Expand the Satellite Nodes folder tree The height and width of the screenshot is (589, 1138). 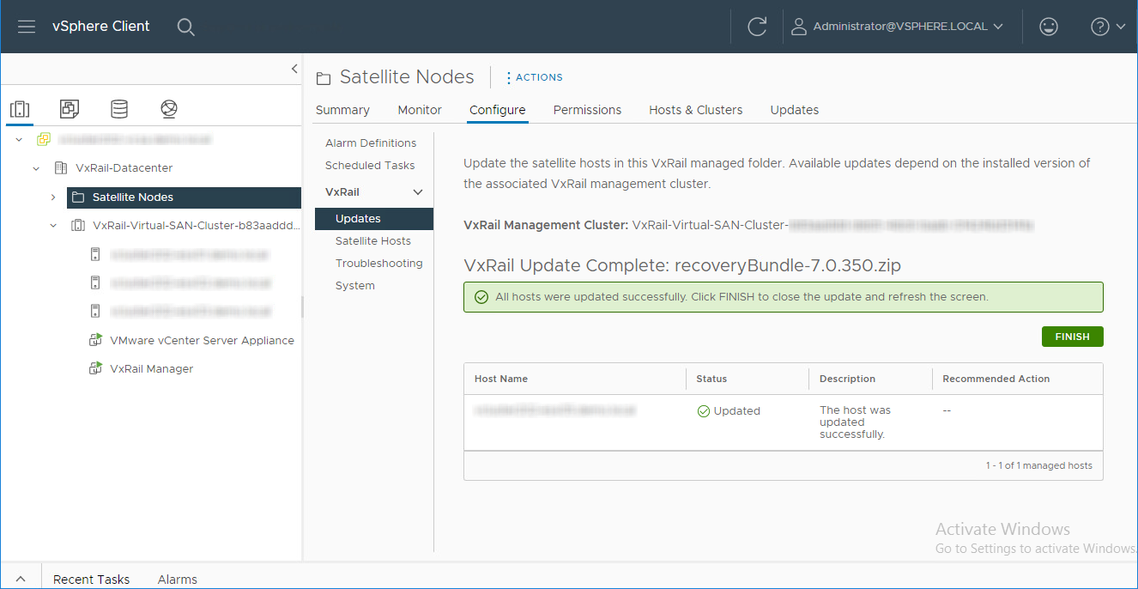point(53,197)
